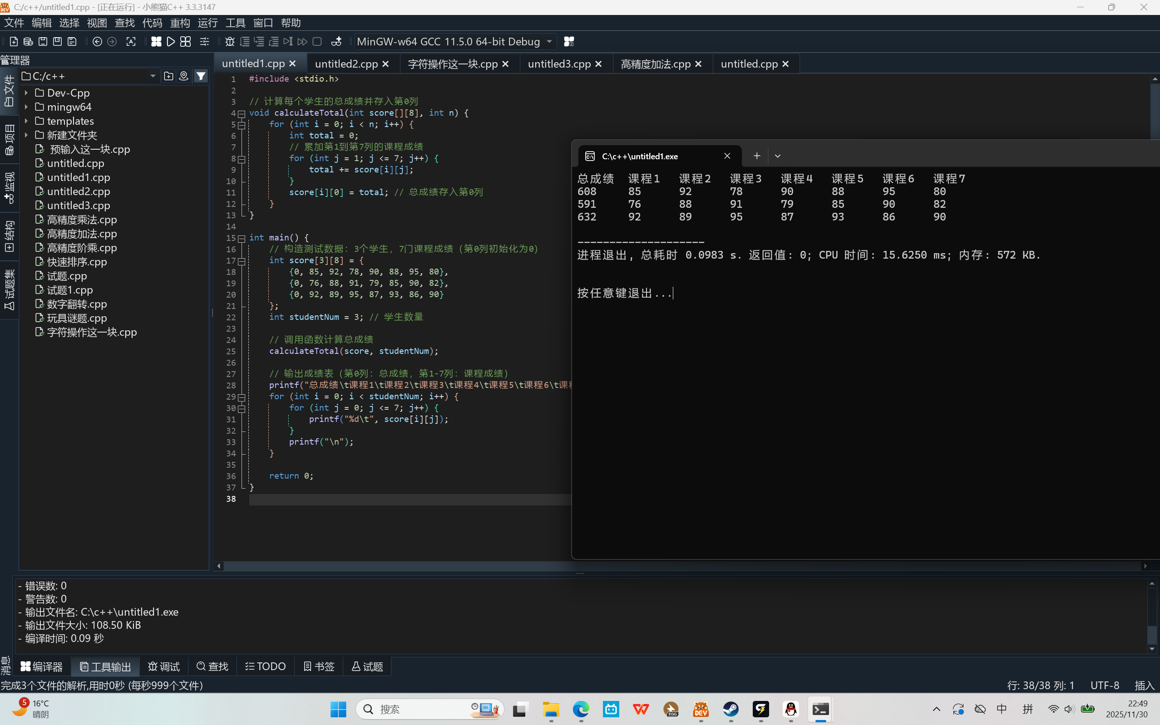Click the compiler options icon beside compiler selector
1160x725 pixels.
[x=569, y=42]
